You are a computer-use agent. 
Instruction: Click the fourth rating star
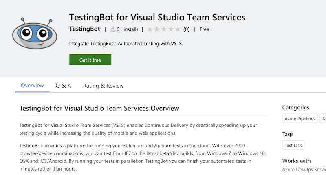click(x=171, y=29)
